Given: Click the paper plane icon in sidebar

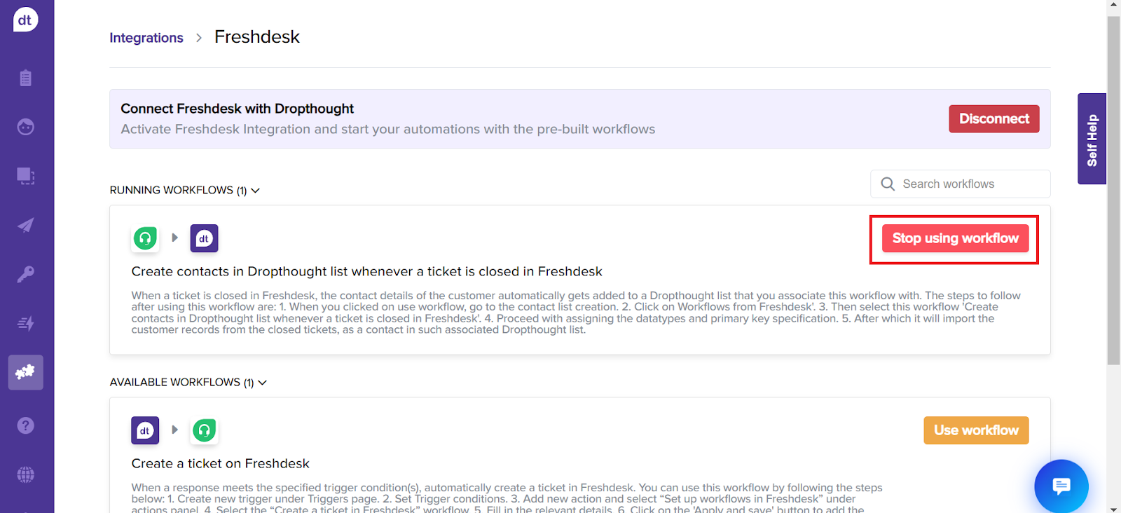Looking at the screenshot, I should click(x=26, y=225).
